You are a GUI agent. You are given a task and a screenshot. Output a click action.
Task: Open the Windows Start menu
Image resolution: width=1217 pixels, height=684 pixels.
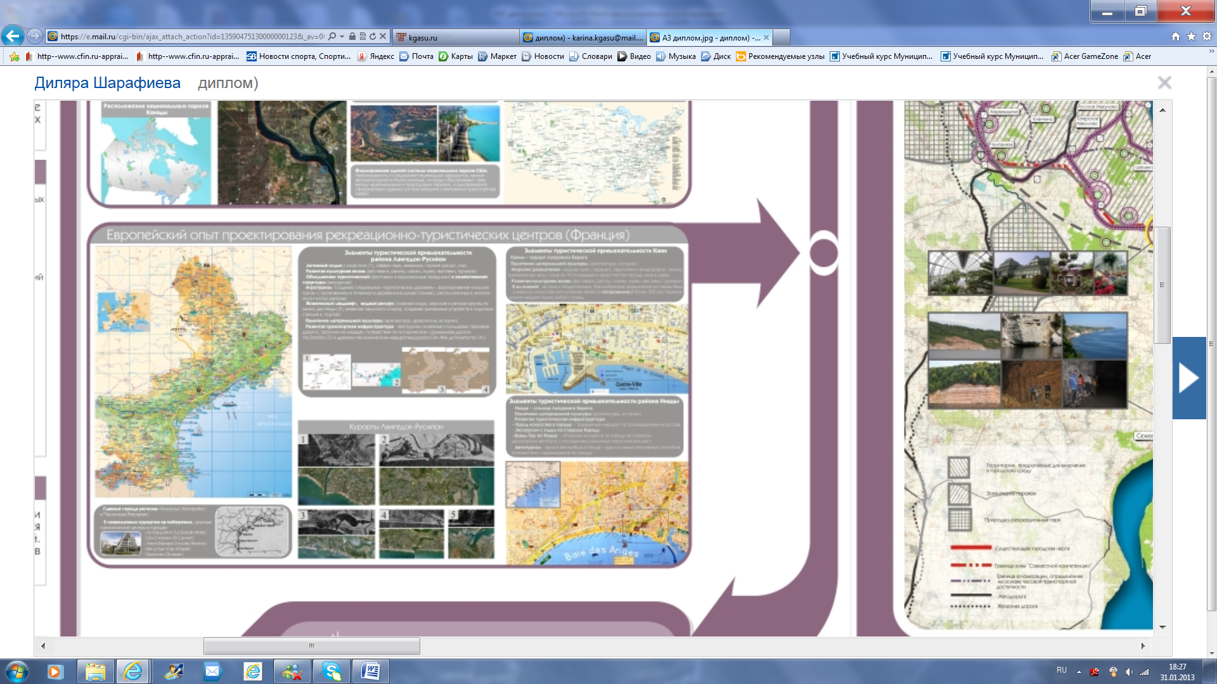coord(17,671)
